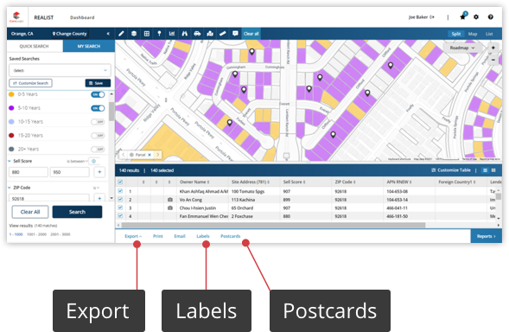Turn off the 5-10 Years toggle

98,108
